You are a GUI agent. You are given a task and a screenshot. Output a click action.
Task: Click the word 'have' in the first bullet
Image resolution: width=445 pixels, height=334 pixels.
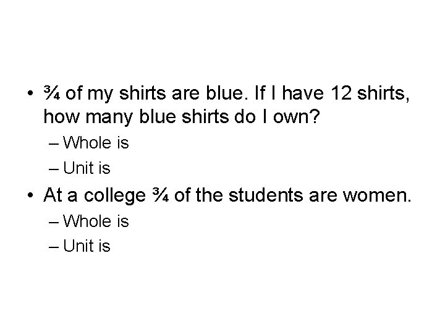[302, 93]
